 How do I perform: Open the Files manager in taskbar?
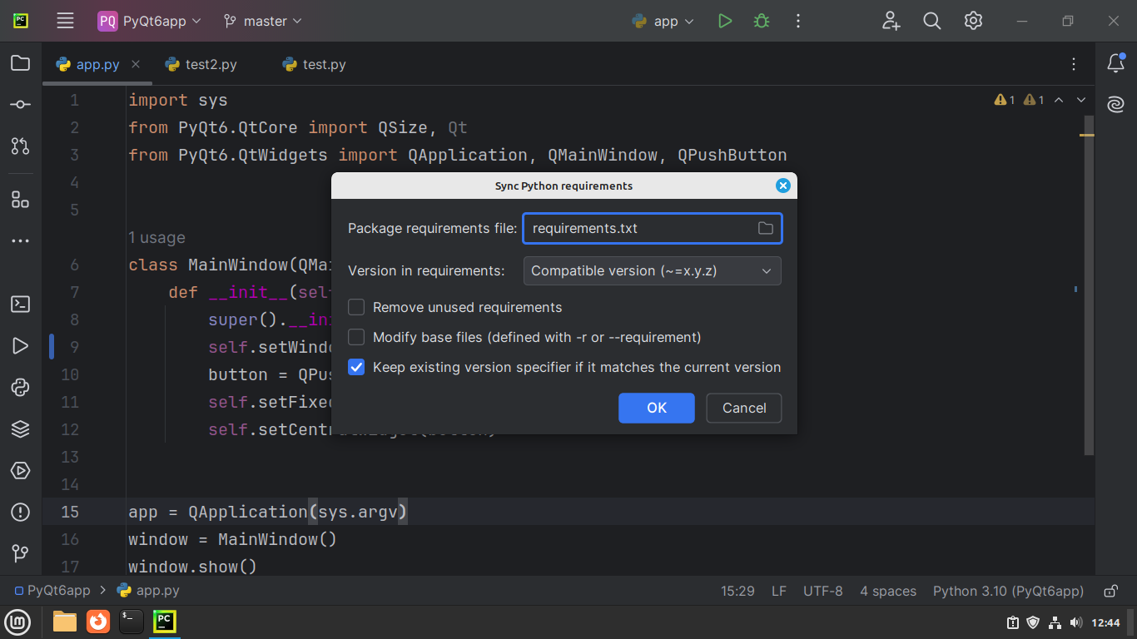pos(65,622)
